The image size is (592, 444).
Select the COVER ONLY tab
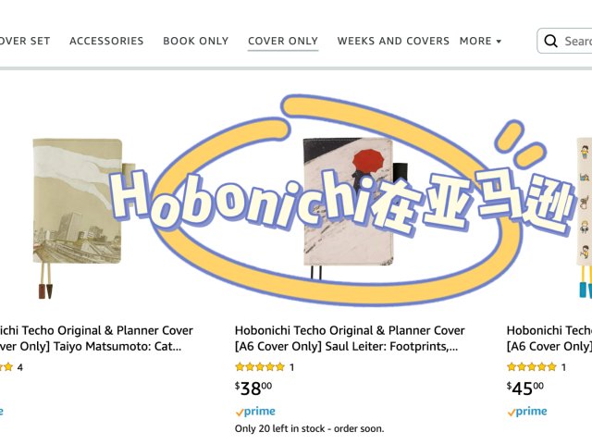(x=283, y=41)
